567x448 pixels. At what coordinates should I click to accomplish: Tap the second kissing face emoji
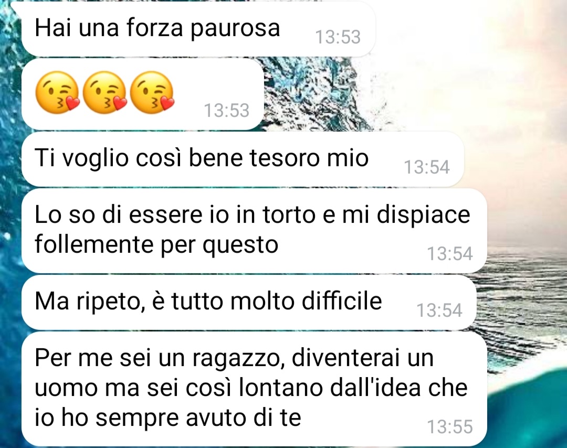104,93
